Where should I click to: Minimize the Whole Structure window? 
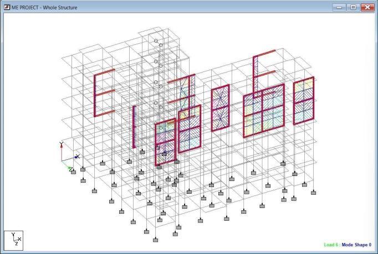pos(339,7)
